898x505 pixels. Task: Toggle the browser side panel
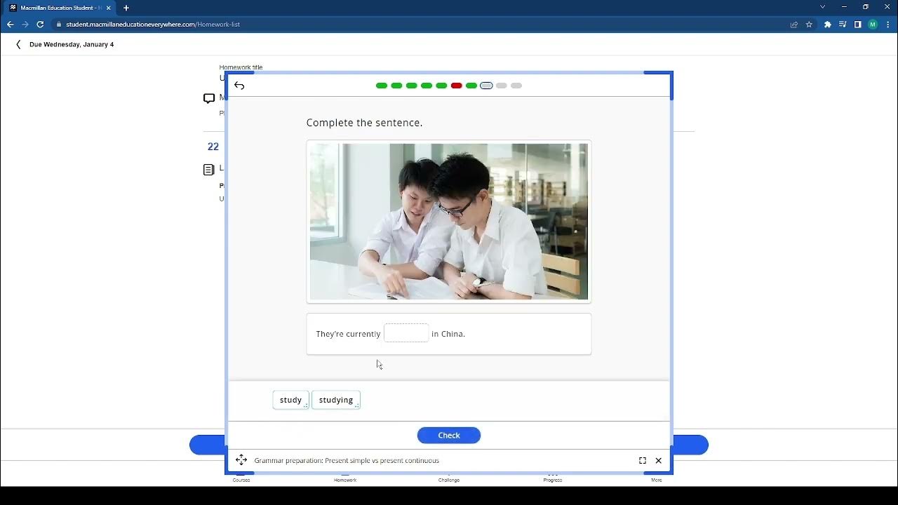click(857, 25)
